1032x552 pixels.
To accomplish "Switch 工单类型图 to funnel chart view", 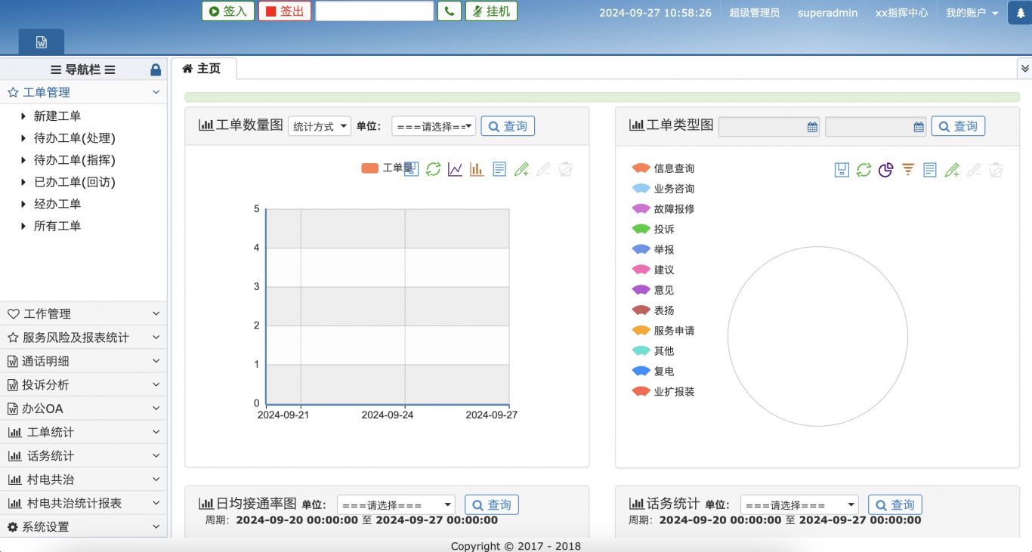I will (x=908, y=170).
